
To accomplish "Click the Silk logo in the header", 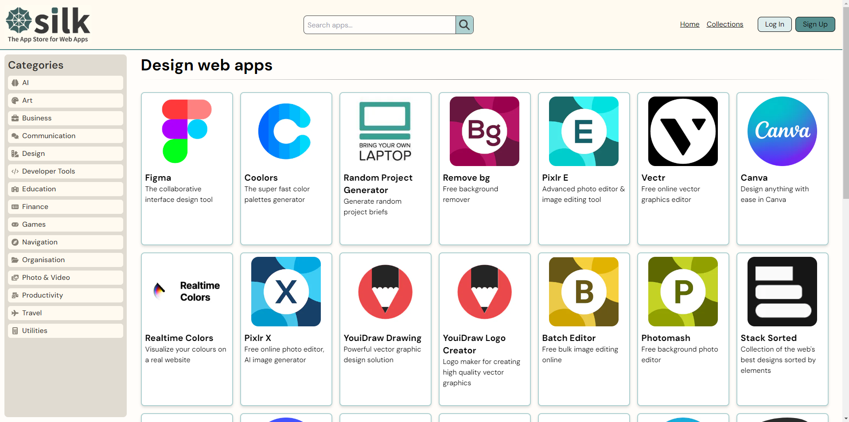I will pos(48,25).
